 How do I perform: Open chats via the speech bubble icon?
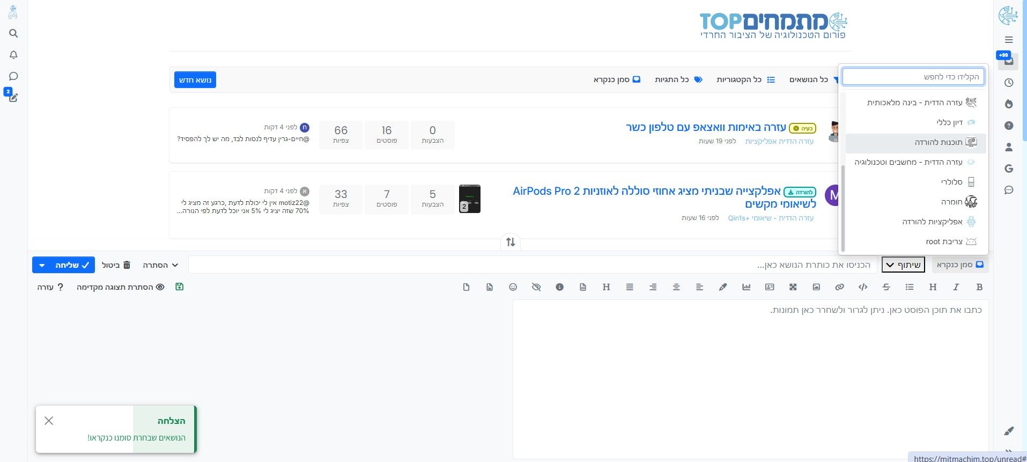click(13, 76)
